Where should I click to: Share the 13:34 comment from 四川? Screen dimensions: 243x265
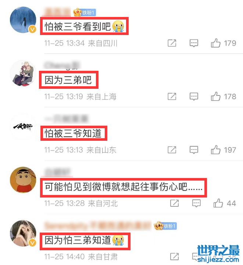[x=172, y=43]
